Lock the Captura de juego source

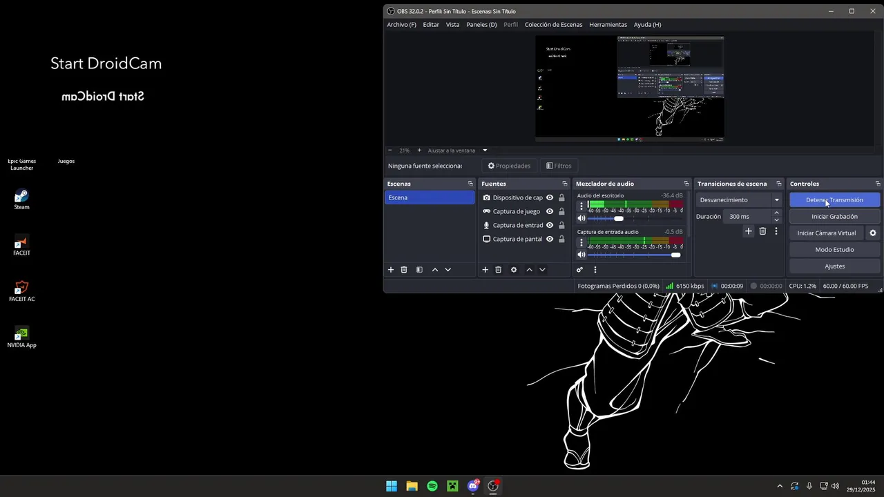click(x=561, y=211)
